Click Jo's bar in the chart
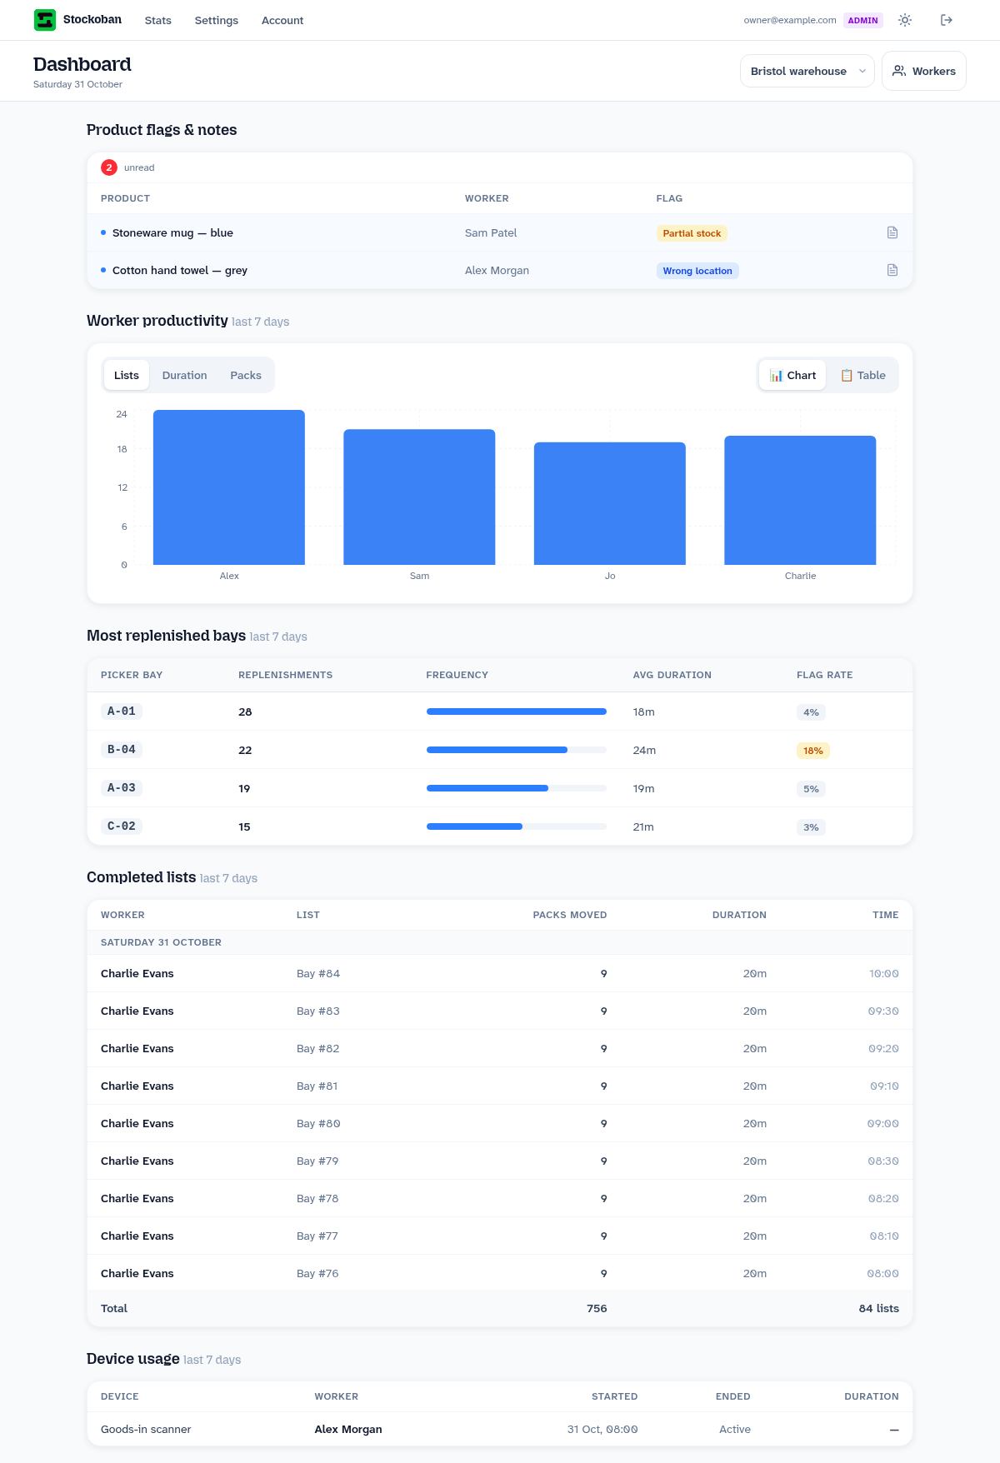The width and height of the screenshot is (1000, 1463). click(x=610, y=503)
